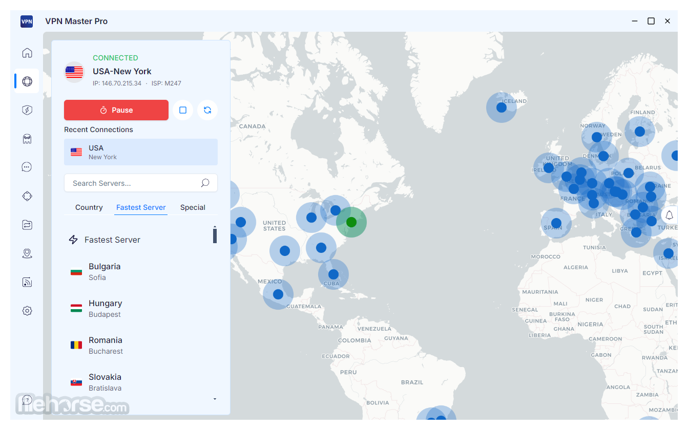Open the RSS feed icon in sidebar

click(x=27, y=282)
